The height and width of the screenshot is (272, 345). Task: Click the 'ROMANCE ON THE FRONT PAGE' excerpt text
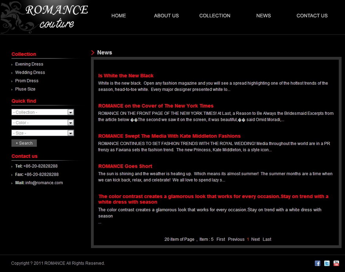click(x=216, y=116)
